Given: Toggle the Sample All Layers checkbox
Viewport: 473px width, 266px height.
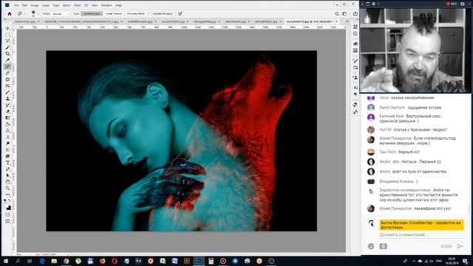Looking at the screenshot, I should tap(151, 13).
